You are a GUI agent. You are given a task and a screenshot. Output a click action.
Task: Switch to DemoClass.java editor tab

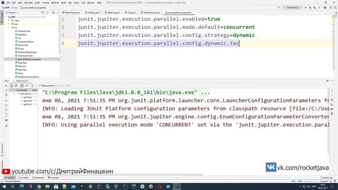point(72,13)
